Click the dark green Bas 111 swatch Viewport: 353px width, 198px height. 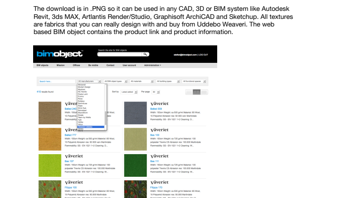pyautogui.click(x=135, y=165)
